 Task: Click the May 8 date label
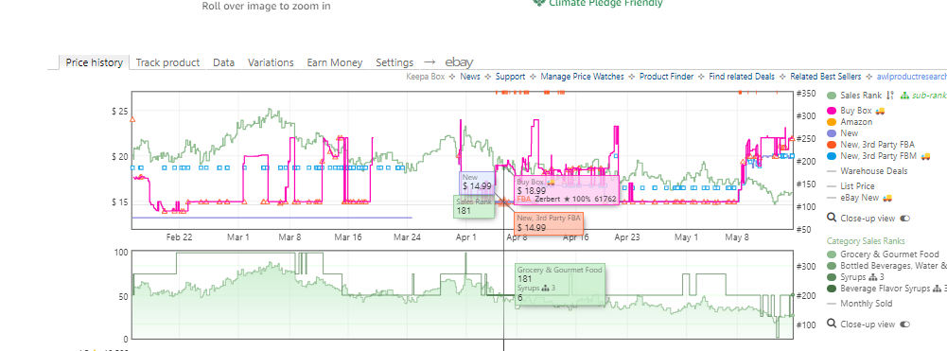coord(736,237)
